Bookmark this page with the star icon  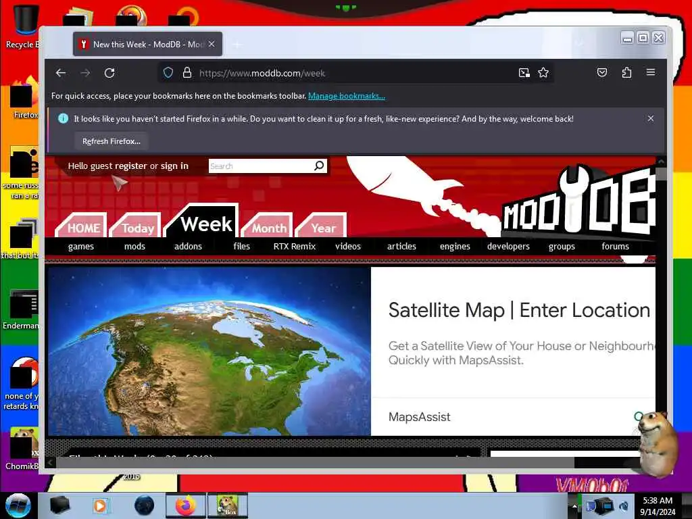coord(543,73)
